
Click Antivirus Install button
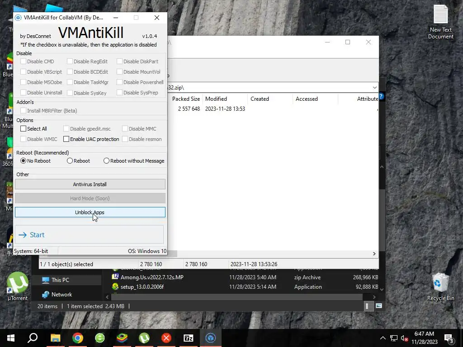90,184
